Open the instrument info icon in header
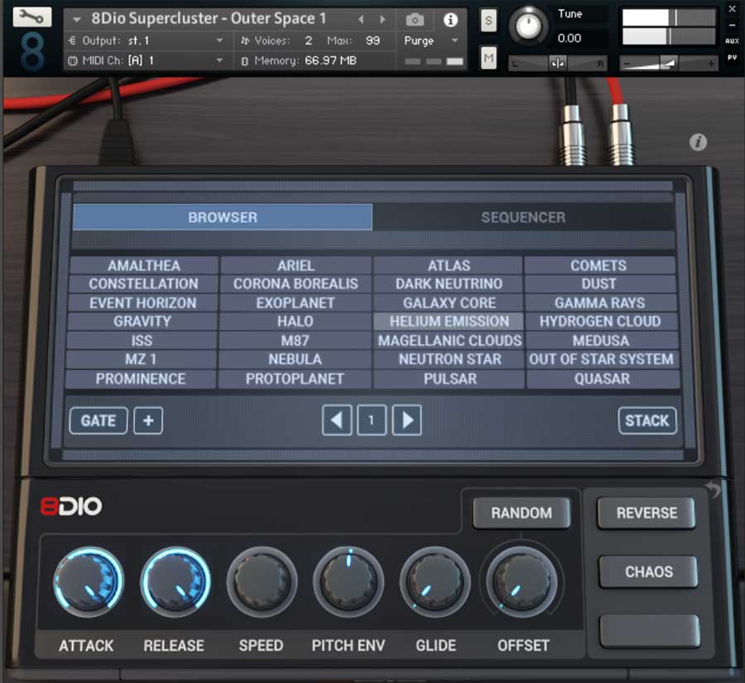This screenshot has height=683, width=745. tap(450, 20)
